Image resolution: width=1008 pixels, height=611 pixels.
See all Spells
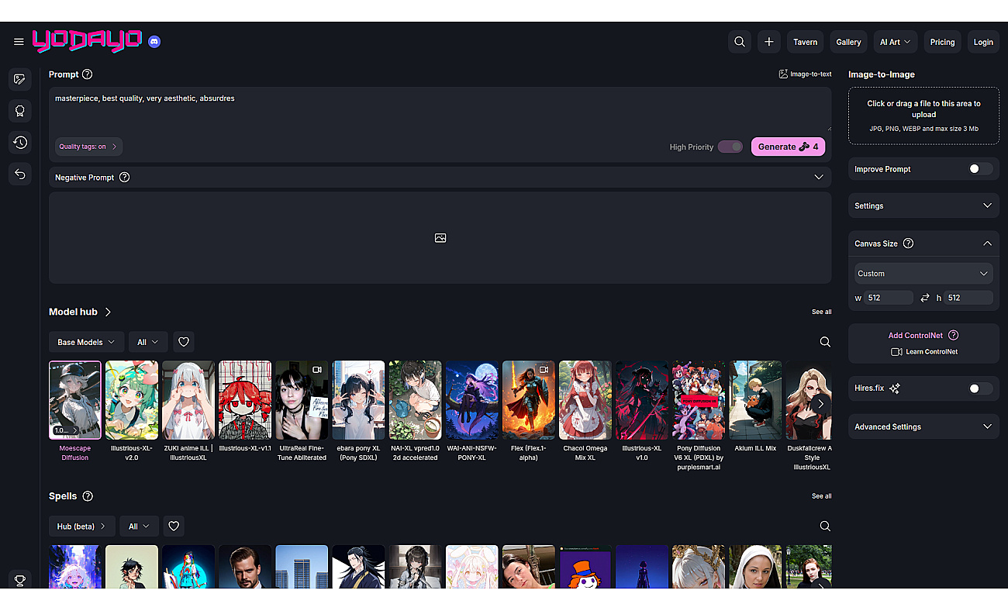(x=822, y=496)
